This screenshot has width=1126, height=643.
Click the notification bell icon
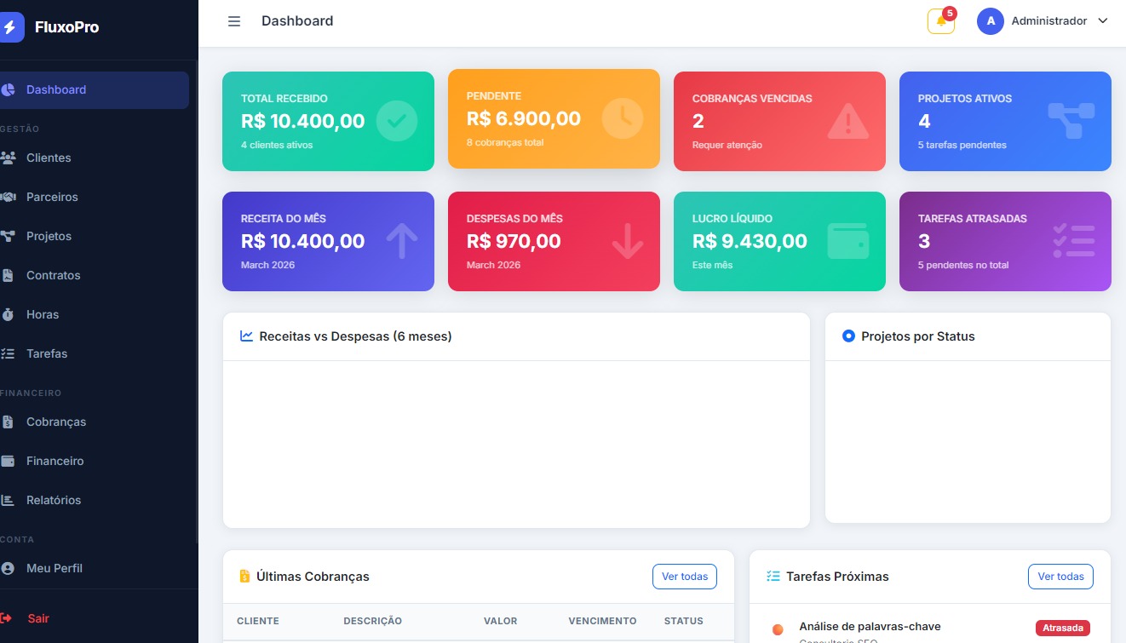pyautogui.click(x=940, y=21)
